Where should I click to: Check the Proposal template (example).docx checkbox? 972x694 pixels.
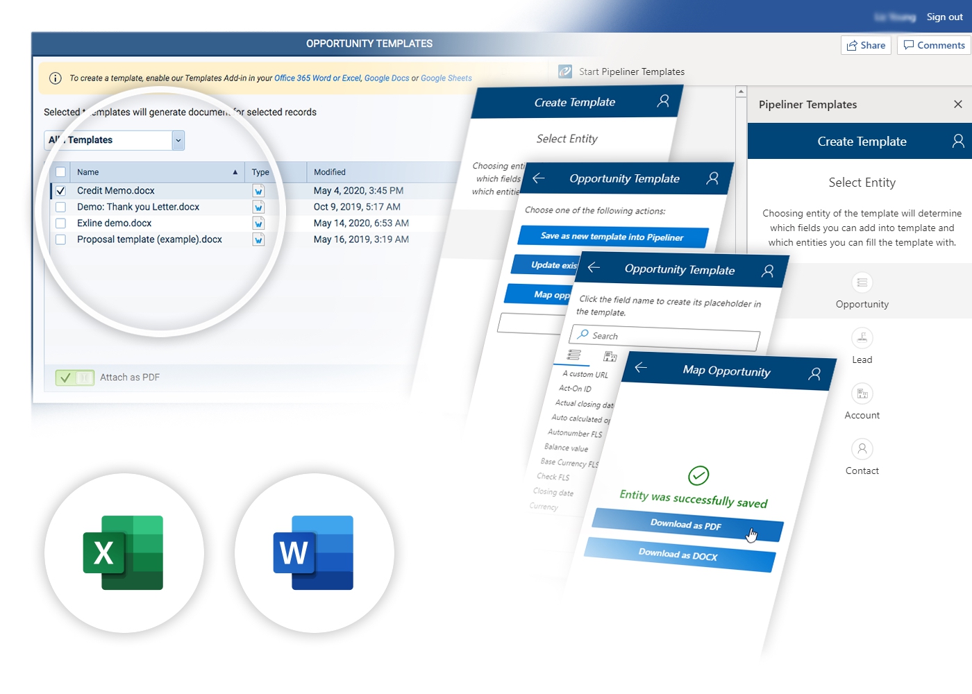pyautogui.click(x=60, y=239)
